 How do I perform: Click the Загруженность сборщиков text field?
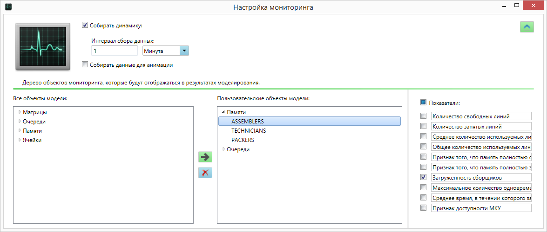point(481,177)
